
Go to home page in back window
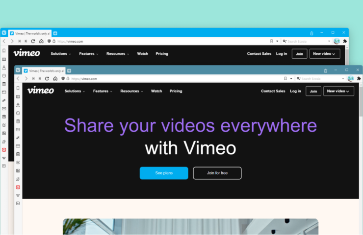pyautogui.click(x=41, y=41)
